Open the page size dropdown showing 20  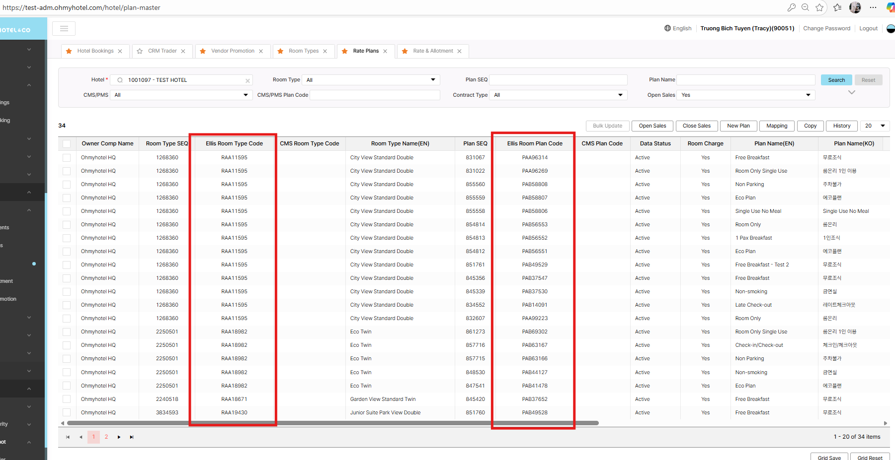click(875, 126)
